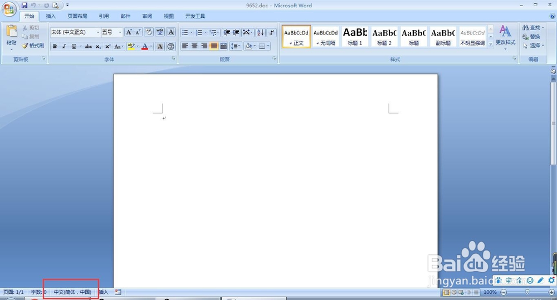
Task: Open the multilevel list dropdown
Action: pos(219,32)
